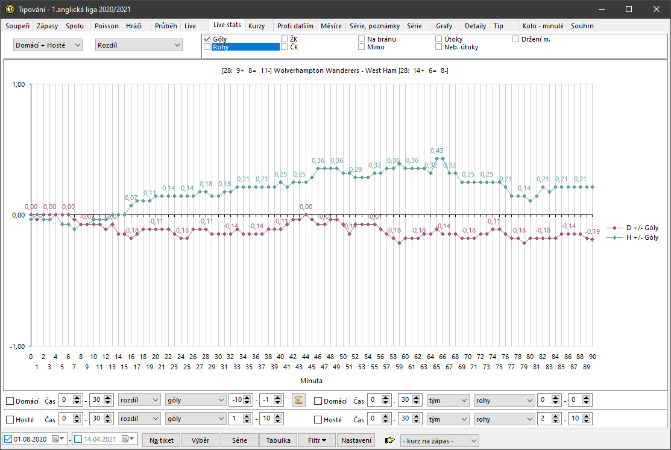Uncheck the Góly checkbox

click(x=207, y=39)
